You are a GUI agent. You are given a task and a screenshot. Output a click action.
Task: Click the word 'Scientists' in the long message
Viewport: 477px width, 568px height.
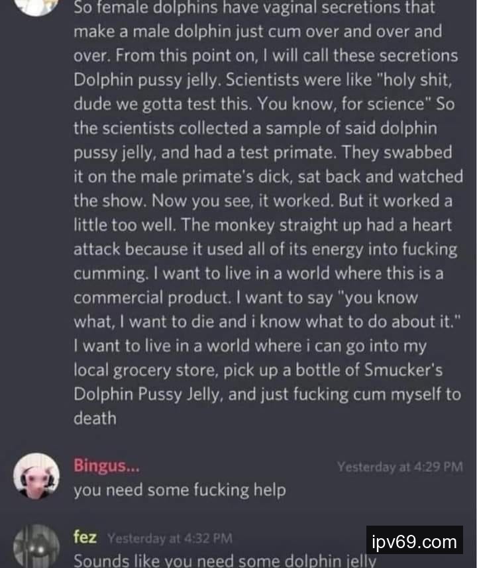263,80
